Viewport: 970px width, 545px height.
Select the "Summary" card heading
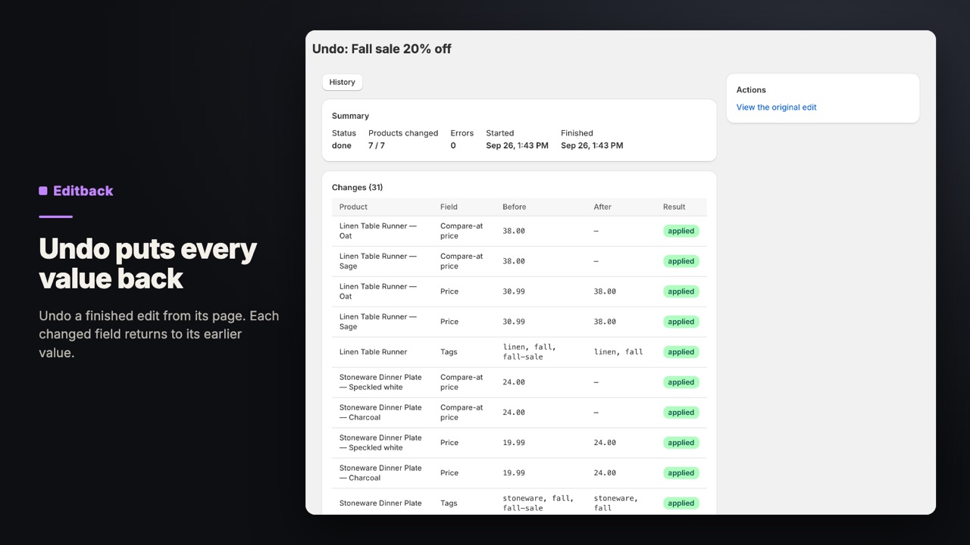click(350, 116)
